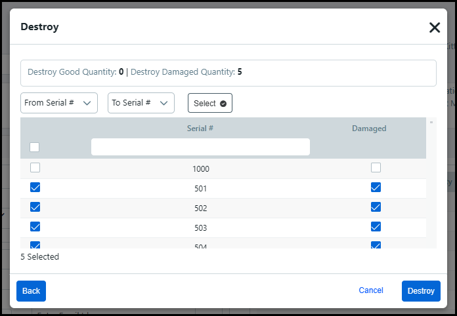Click the Cancel link
This screenshot has width=457, height=316.
click(x=371, y=290)
